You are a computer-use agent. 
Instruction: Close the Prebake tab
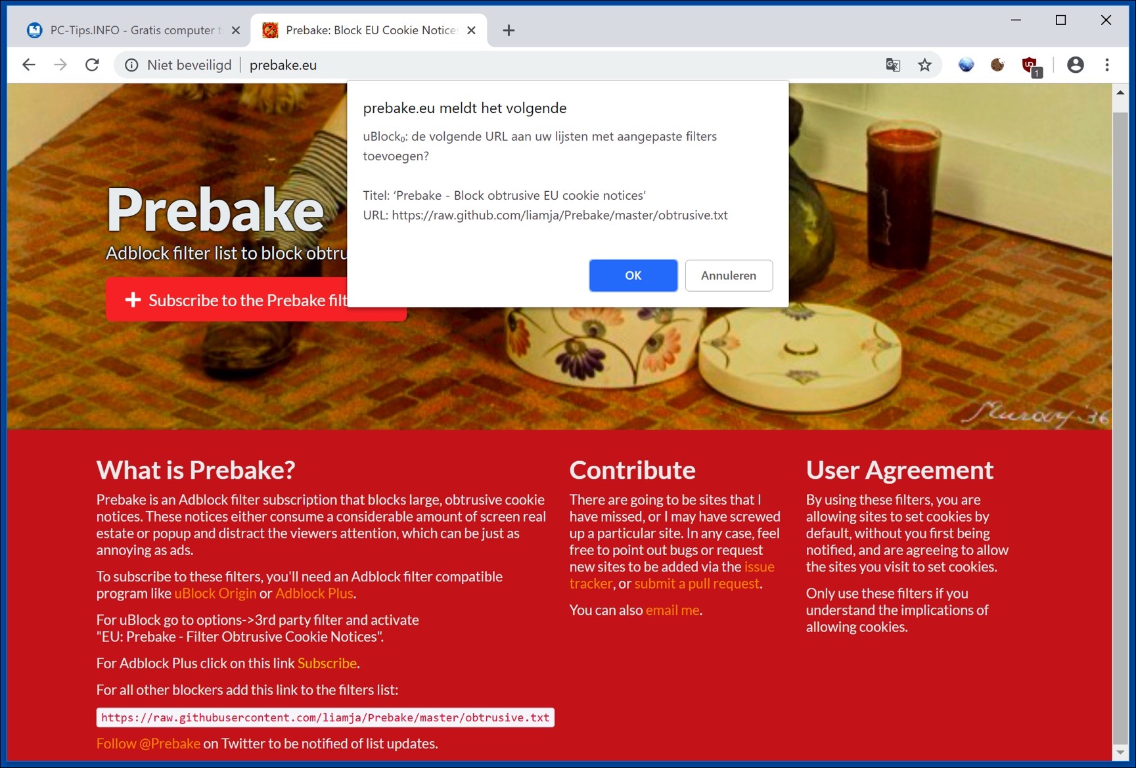pos(471,30)
